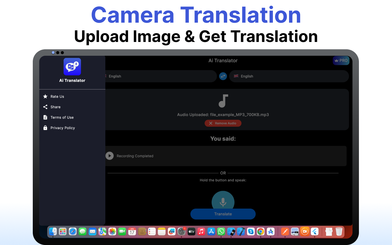Launch Safari from the dock
Screen dimensions: 392x245
[x=73, y=232]
